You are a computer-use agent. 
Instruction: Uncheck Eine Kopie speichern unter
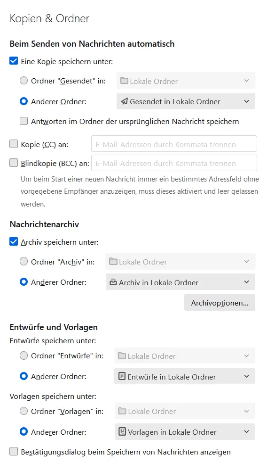(14, 61)
